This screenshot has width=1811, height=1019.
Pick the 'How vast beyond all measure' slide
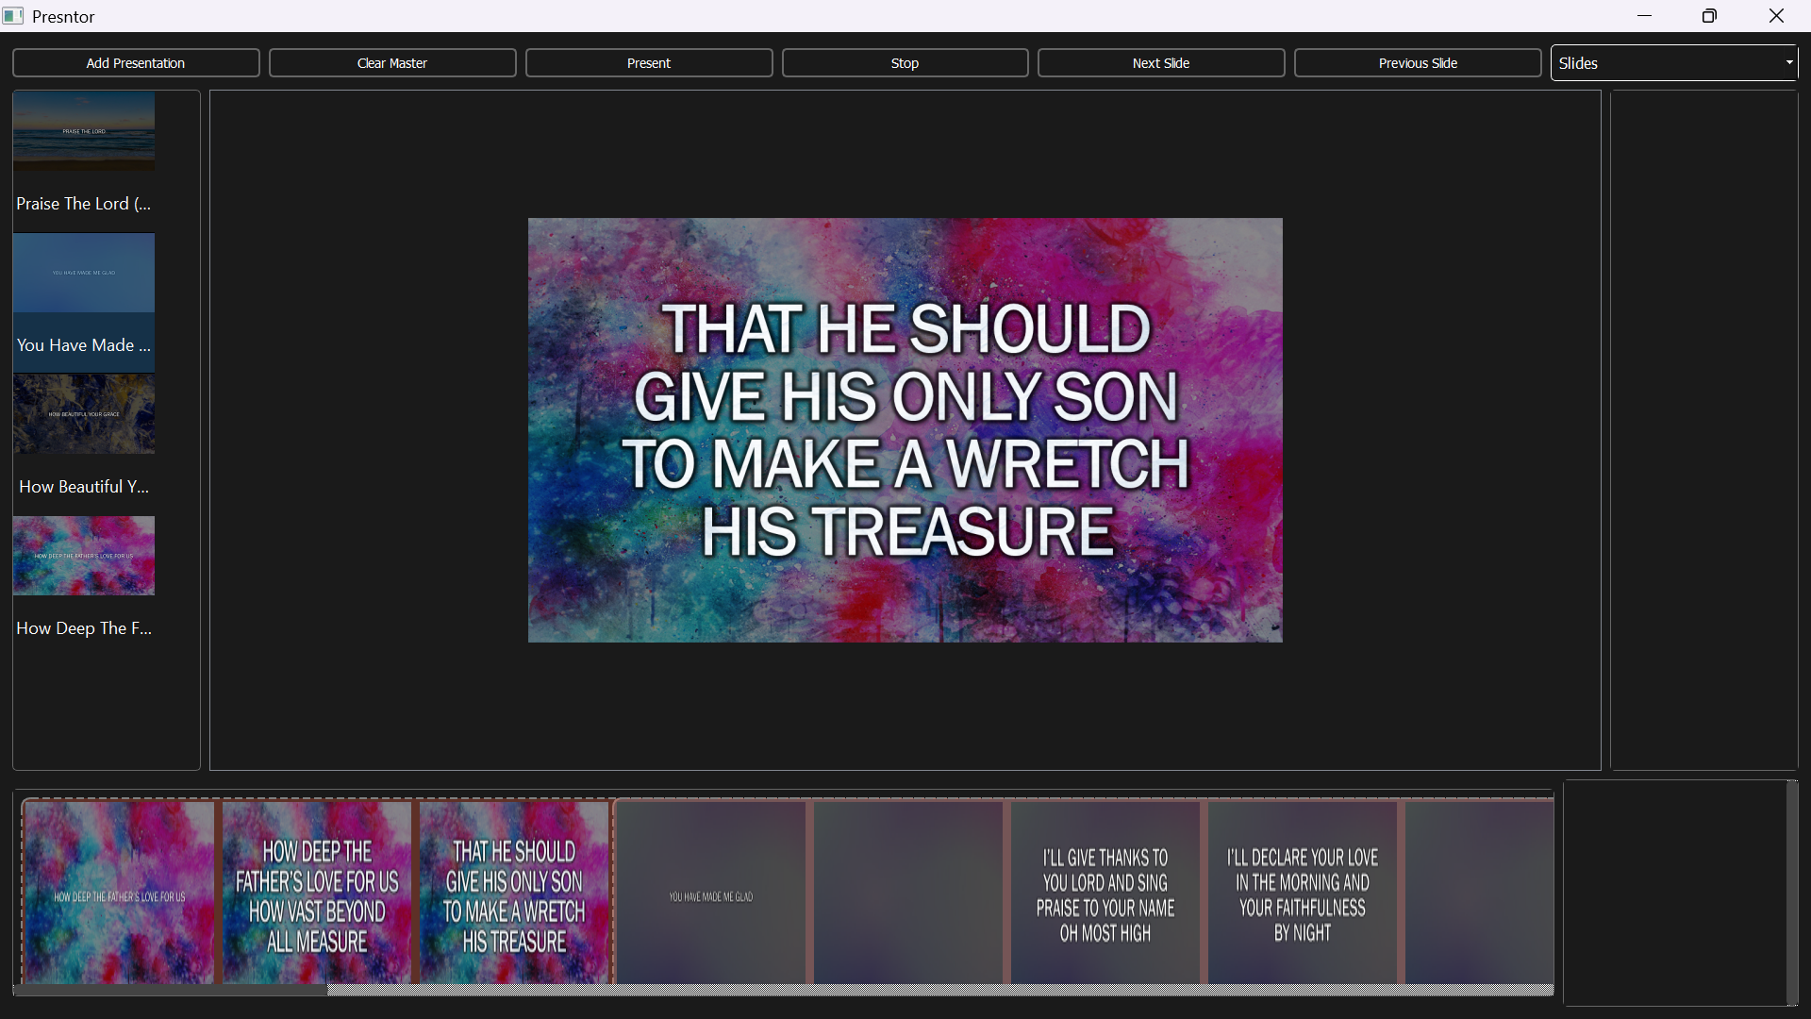click(317, 892)
